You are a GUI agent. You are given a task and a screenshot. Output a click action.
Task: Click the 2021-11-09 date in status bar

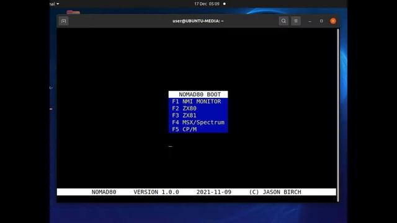[214, 192]
